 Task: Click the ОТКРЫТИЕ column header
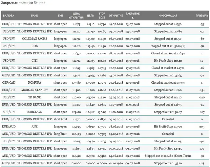[116, 15]
